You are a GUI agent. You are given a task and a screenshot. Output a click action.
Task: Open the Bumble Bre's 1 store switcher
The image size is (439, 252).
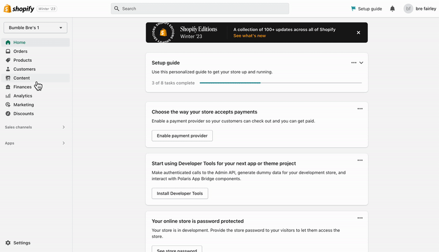click(36, 27)
